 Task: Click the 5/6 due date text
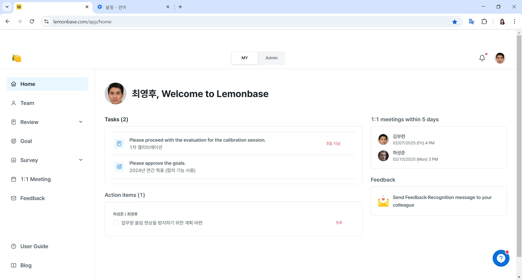tap(339, 223)
